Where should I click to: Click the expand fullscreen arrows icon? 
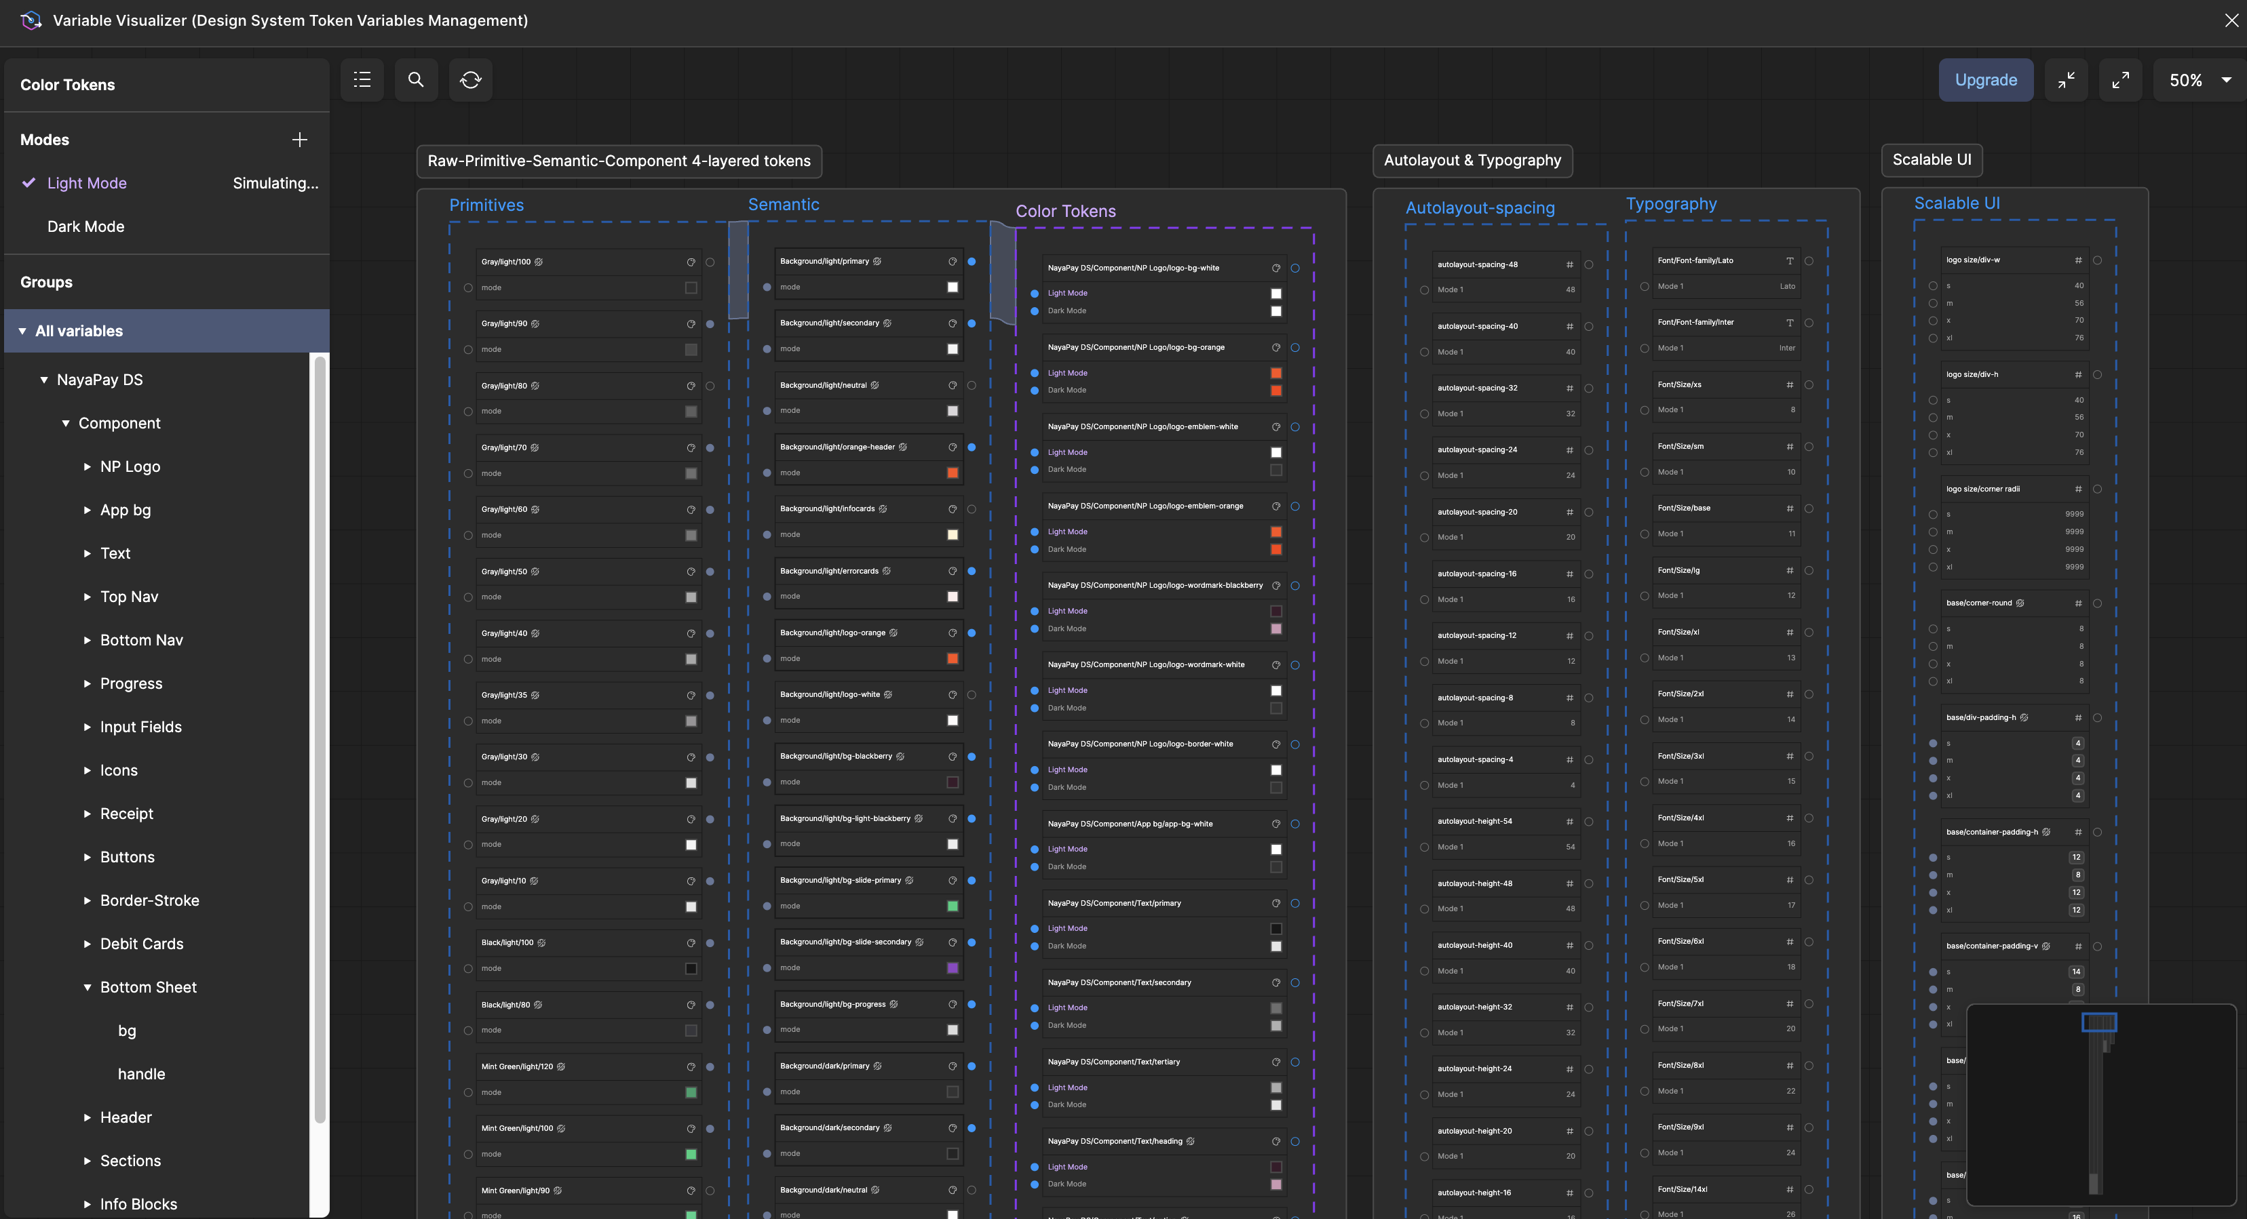[2119, 80]
